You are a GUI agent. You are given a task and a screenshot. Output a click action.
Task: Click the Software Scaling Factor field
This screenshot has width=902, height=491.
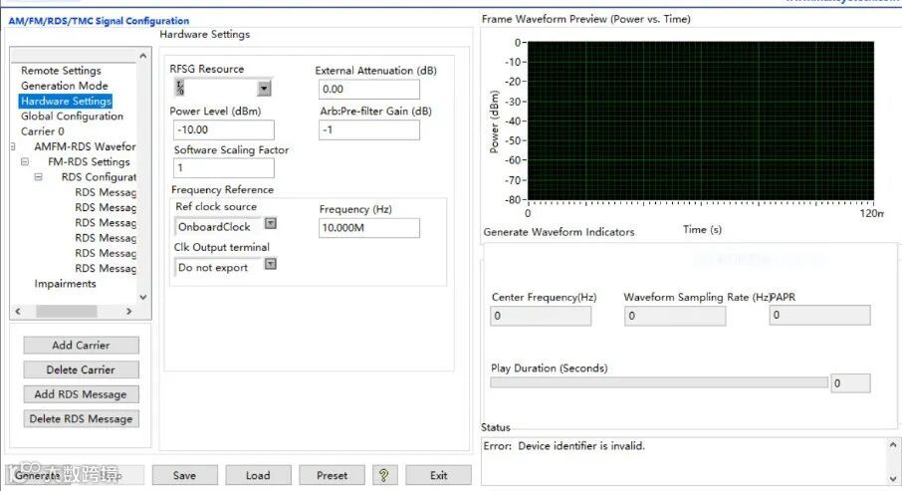pos(224,167)
